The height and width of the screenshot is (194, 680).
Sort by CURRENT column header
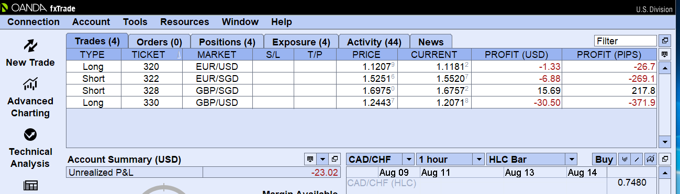click(434, 54)
